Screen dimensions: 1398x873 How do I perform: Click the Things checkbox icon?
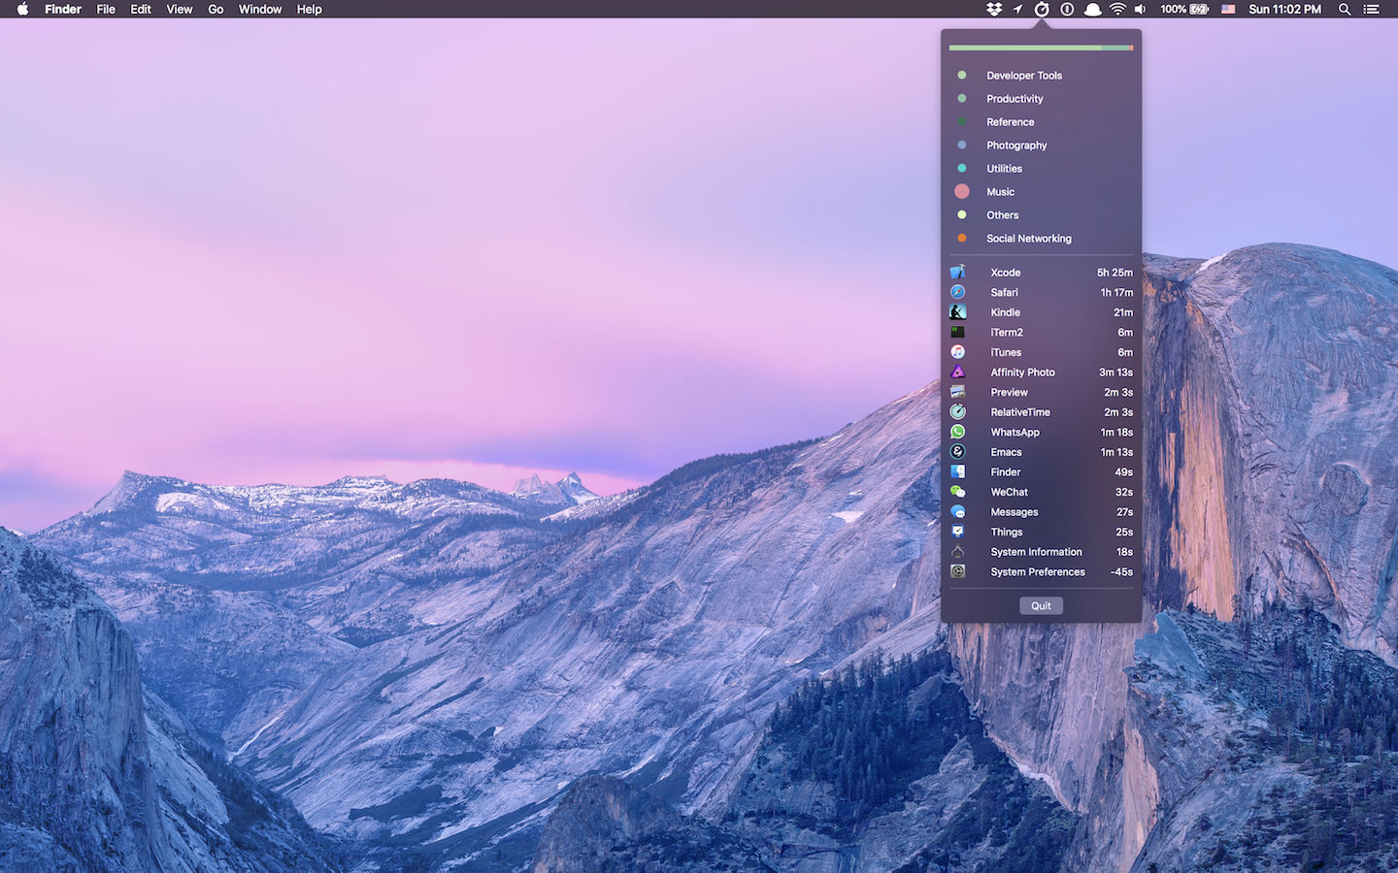pos(957,532)
